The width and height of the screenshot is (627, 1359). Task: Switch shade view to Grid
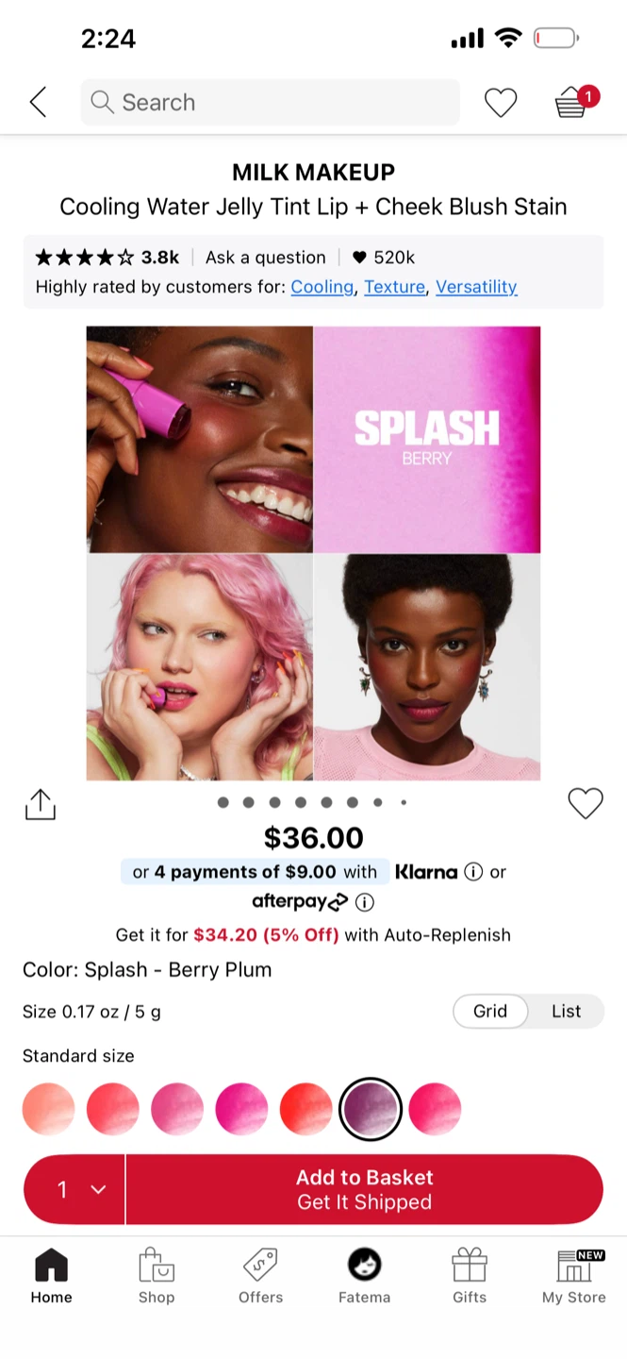(490, 1011)
